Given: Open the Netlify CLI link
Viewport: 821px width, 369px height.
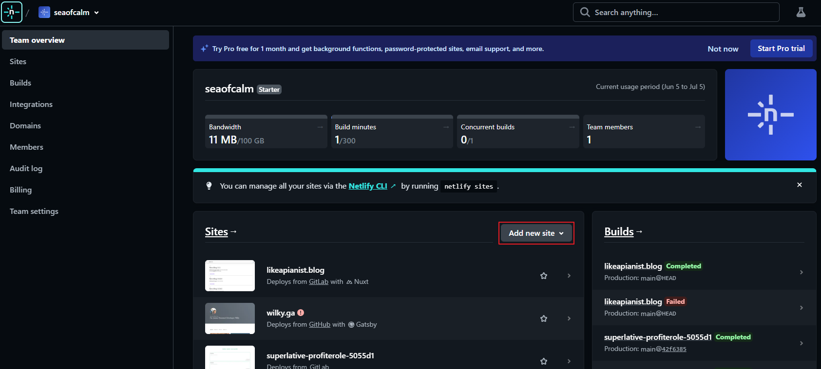Looking at the screenshot, I should 368,186.
